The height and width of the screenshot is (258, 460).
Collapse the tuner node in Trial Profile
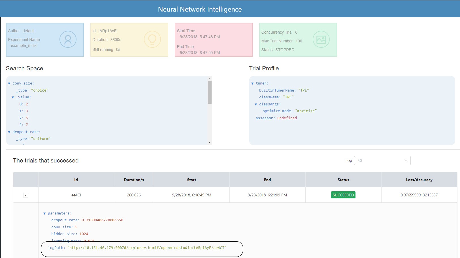[252, 83]
